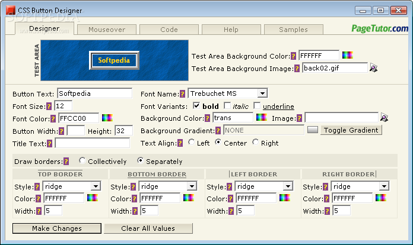Open help for Bottom Border Color
Image resolution: width=413 pixels, height=245 pixels.
tap(135, 198)
